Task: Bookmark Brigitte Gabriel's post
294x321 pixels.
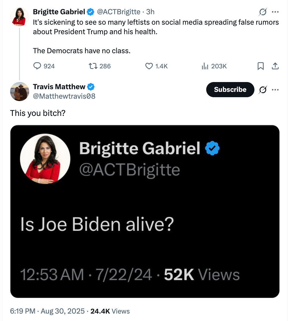Action: point(260,66)
